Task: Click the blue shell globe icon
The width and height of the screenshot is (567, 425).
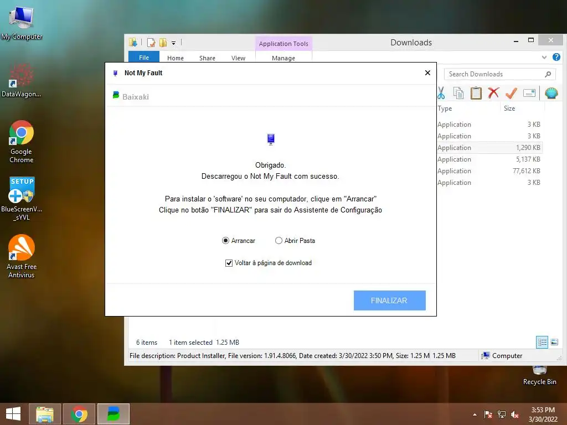Action: (551, 93)
